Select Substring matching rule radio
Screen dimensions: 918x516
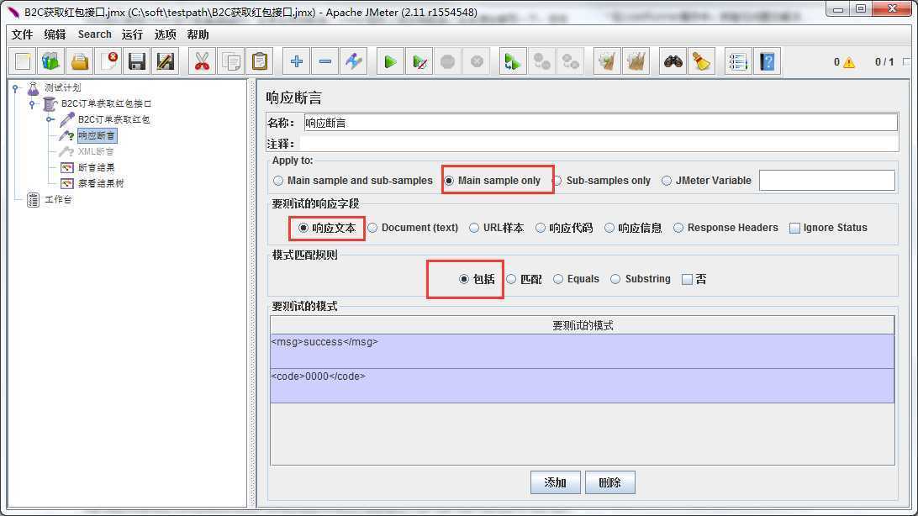coord(615,279)
